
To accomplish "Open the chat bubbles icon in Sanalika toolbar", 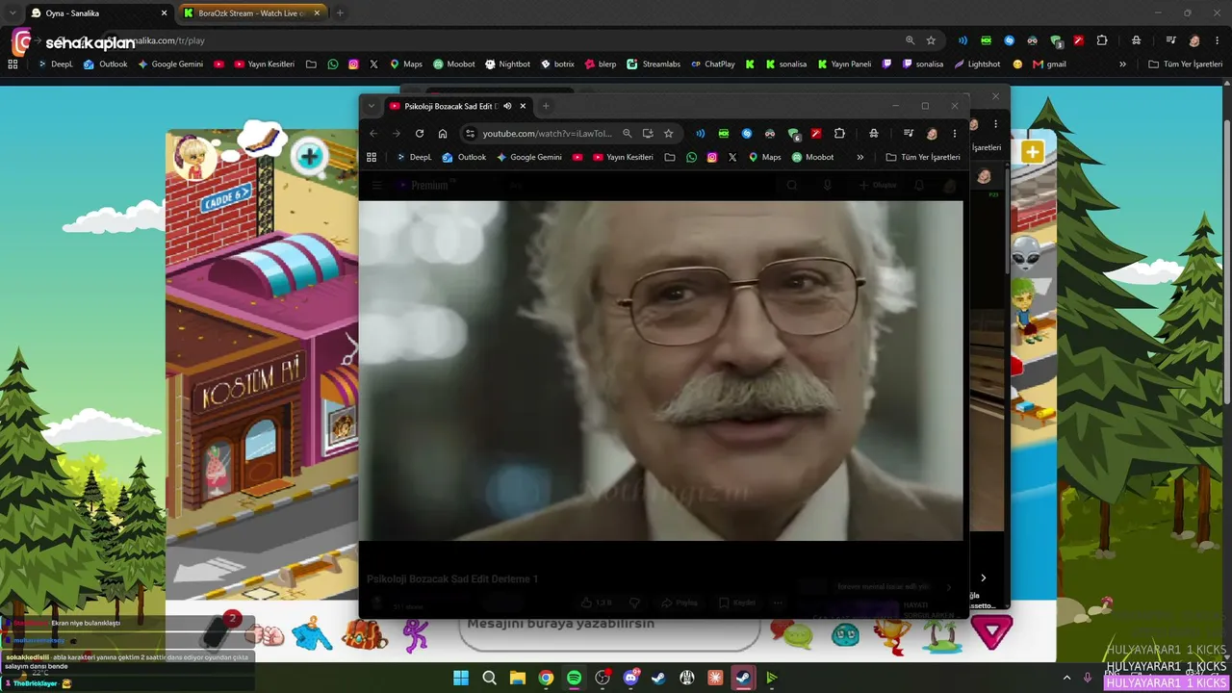I will tap(791, 634).
